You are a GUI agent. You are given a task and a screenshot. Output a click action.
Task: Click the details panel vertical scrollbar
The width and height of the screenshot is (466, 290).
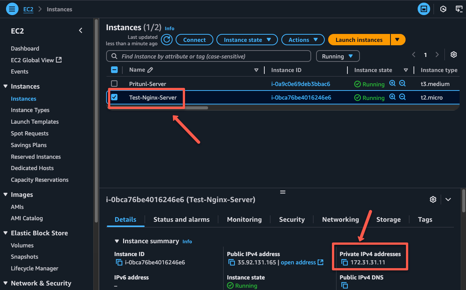[x=463, y=202]
